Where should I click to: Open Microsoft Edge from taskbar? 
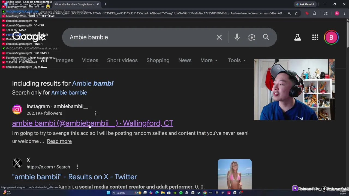click(157, 193)
